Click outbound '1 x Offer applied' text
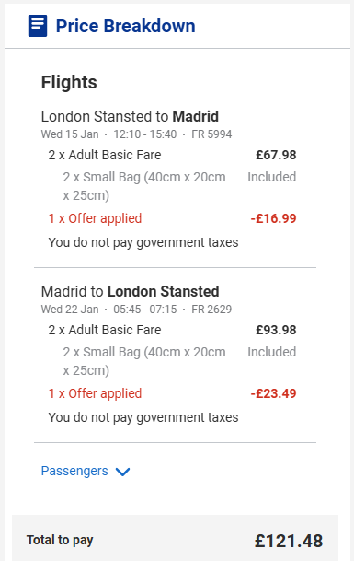Image resolution: width=354 pixels, height=561 pixels. click(95, 218)
